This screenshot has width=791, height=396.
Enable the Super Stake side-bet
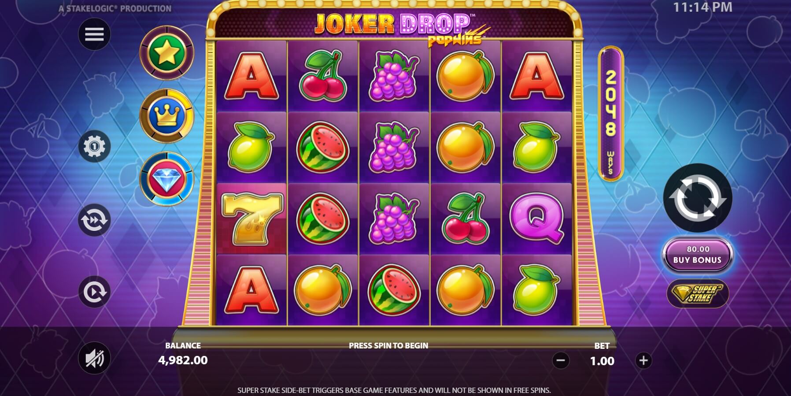698,293
